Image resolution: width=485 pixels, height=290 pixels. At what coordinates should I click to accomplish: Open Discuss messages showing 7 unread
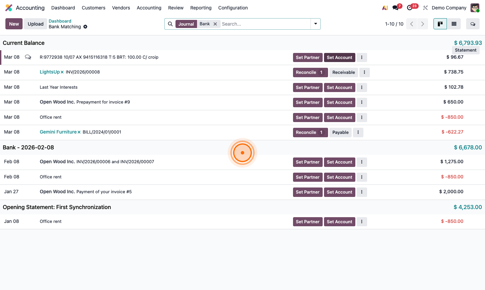tap(395, 7)
